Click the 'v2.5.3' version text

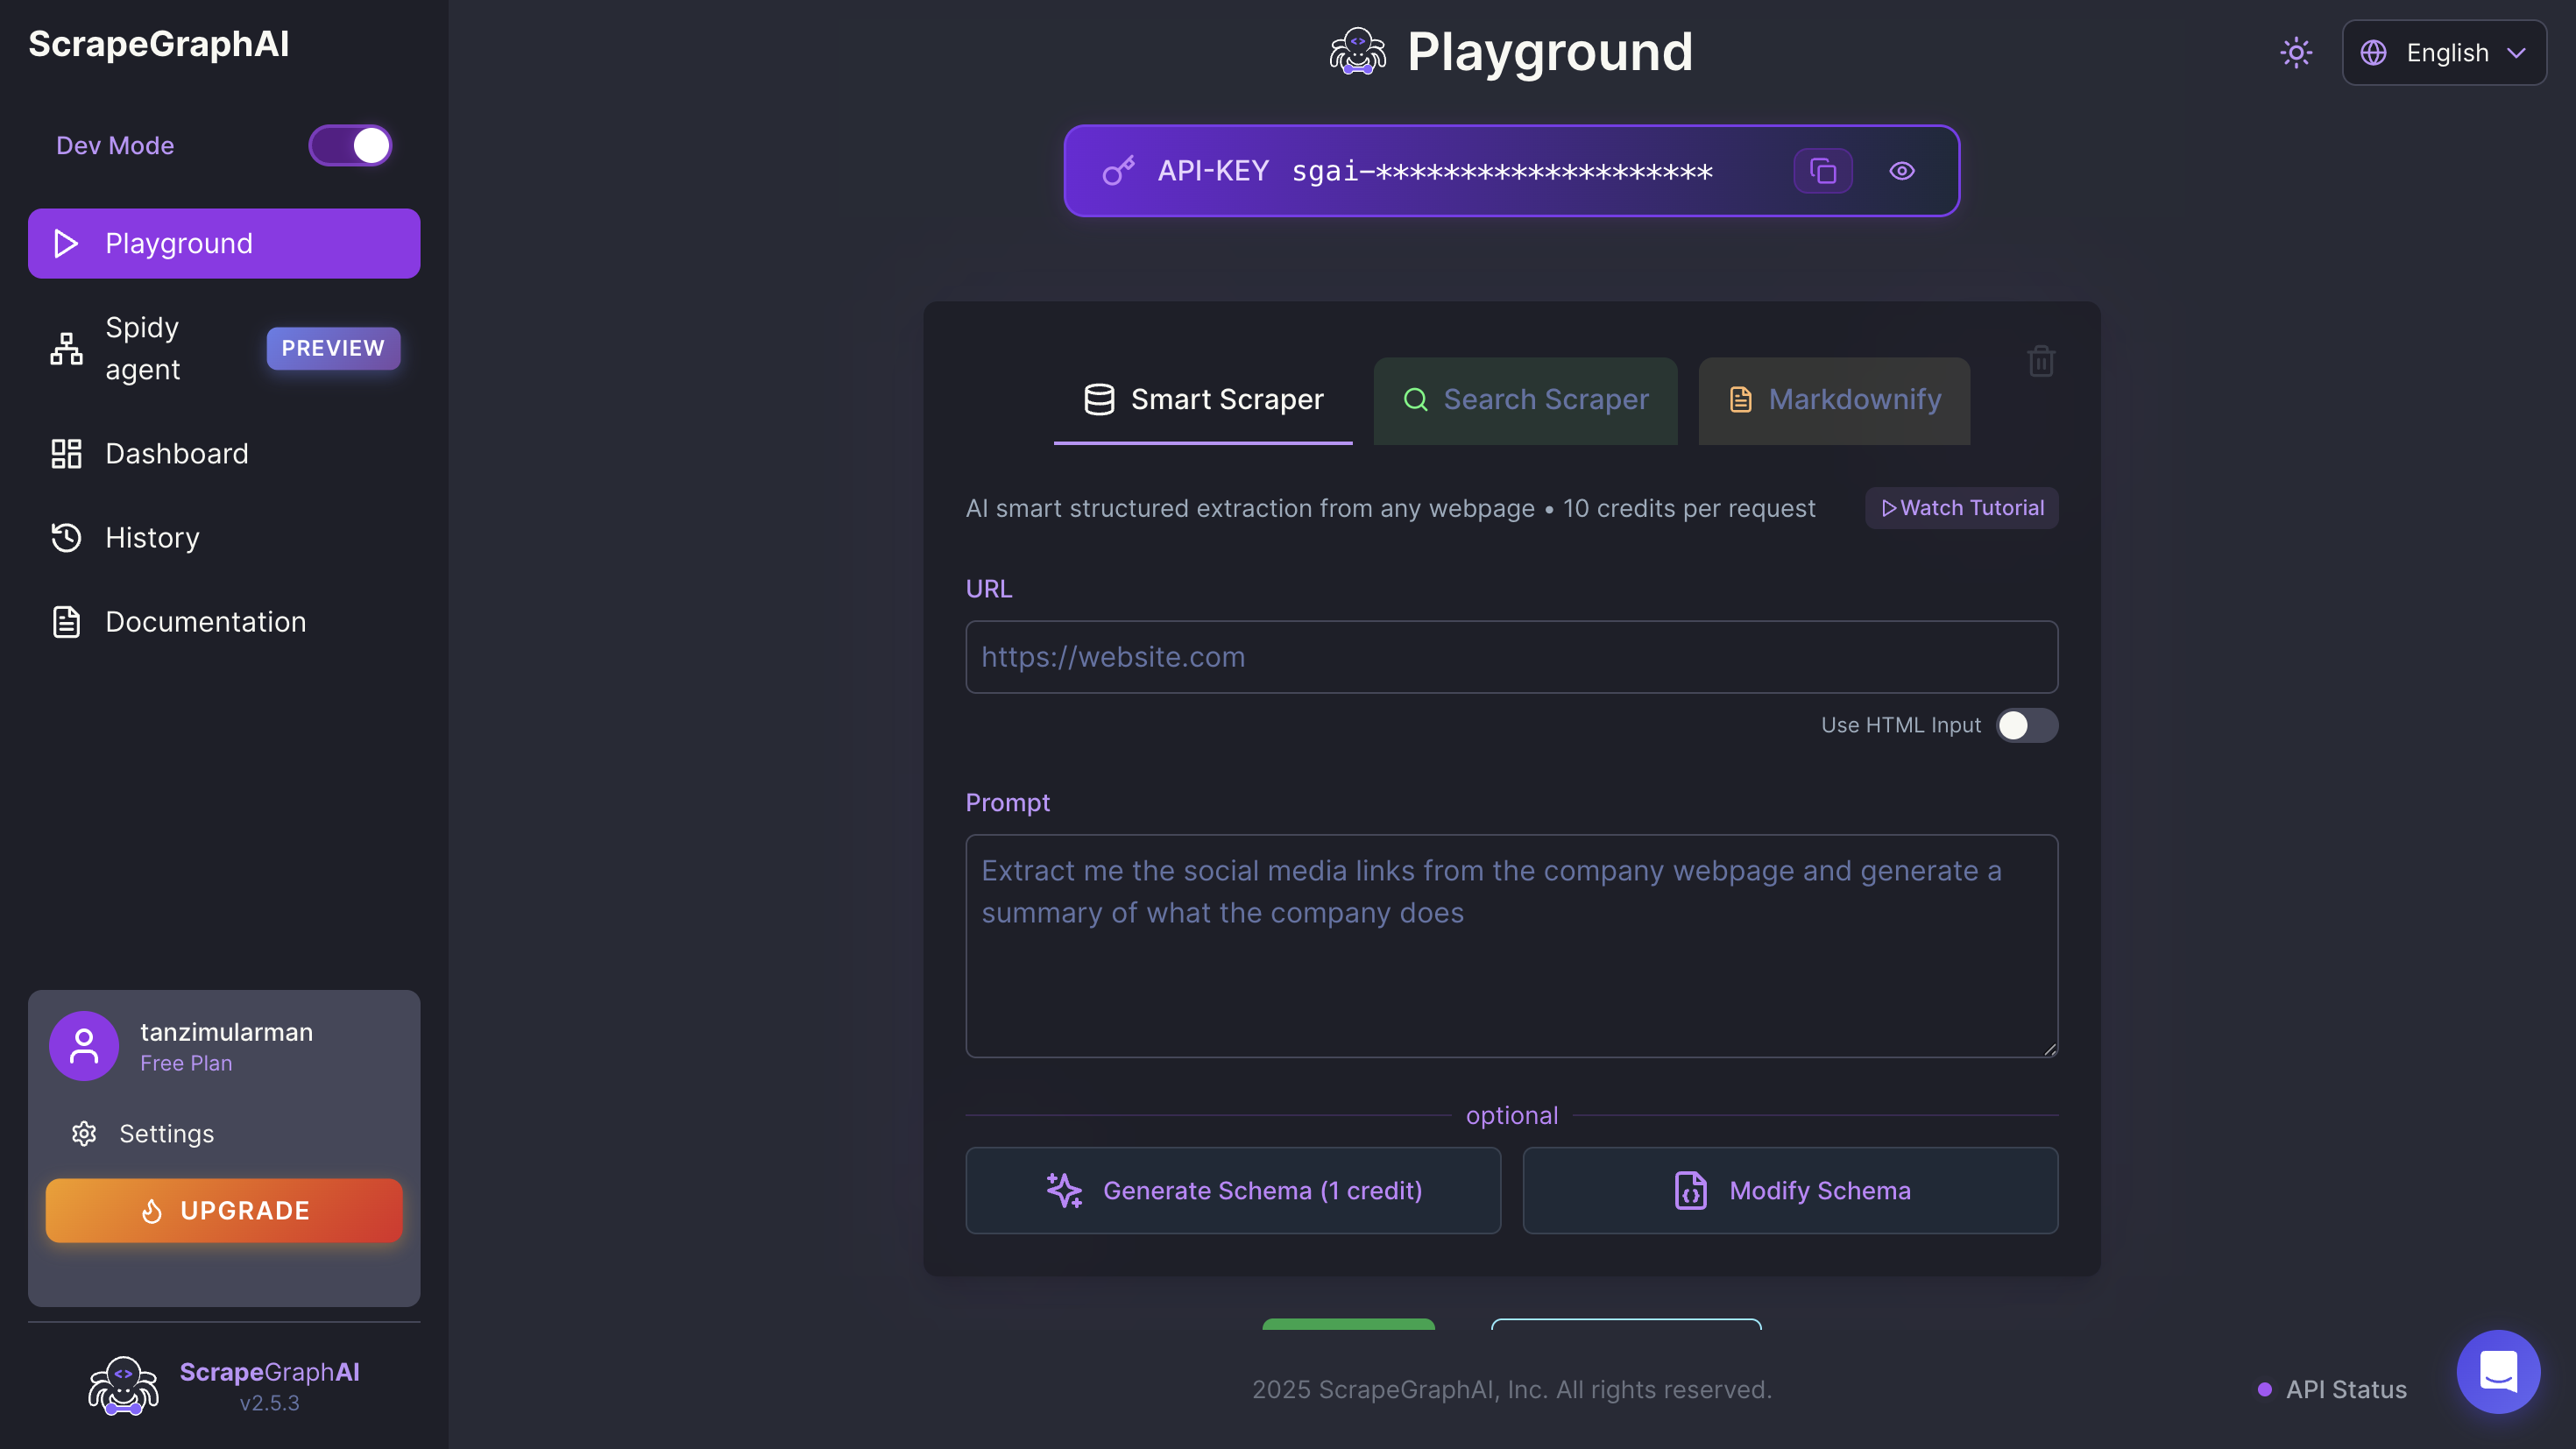click(269, 1403)
